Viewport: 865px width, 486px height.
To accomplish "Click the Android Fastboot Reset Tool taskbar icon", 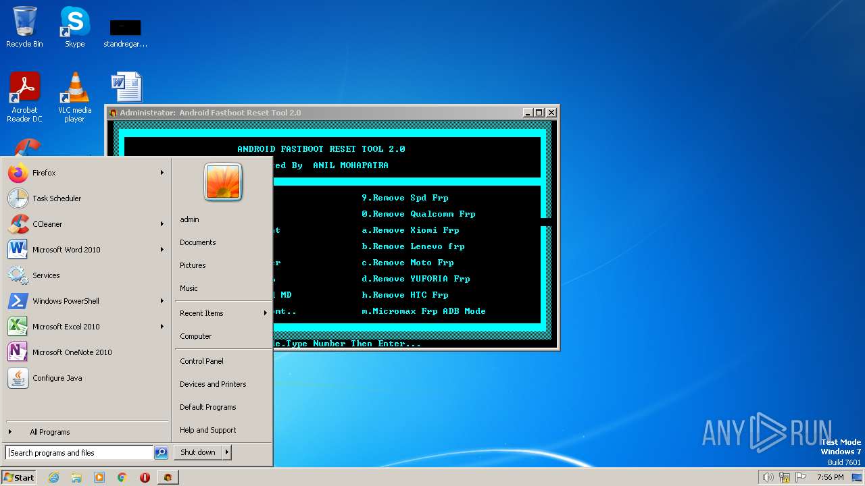I will 168,477.
